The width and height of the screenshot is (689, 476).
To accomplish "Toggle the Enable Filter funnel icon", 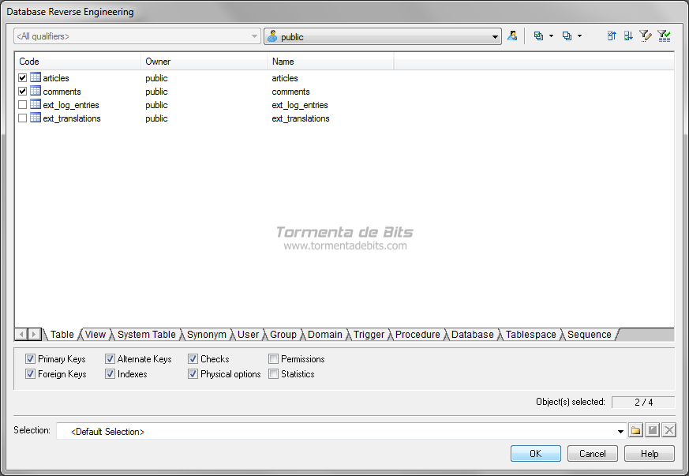I will (x=664, y=36).
